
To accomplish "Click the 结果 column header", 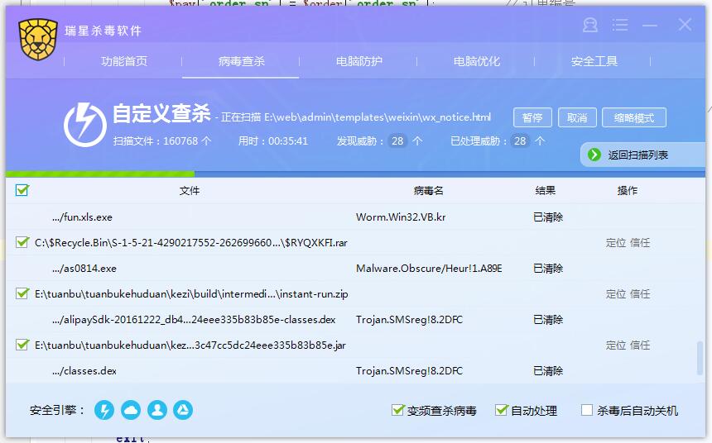I will (x=545, y=191).
